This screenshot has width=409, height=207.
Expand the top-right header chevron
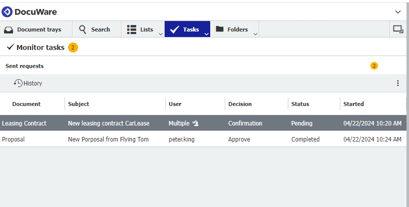tap(398, 12)
